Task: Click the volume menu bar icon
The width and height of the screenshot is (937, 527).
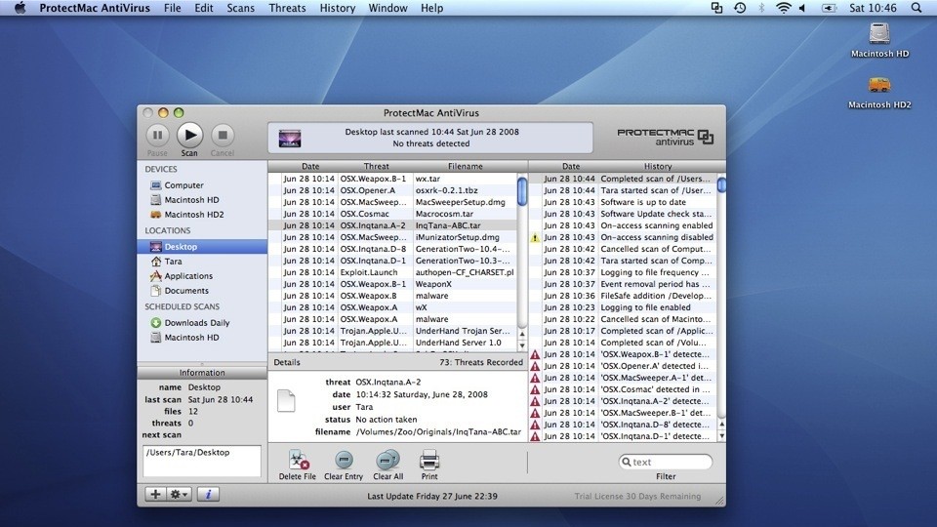Action: coord(802,8)
